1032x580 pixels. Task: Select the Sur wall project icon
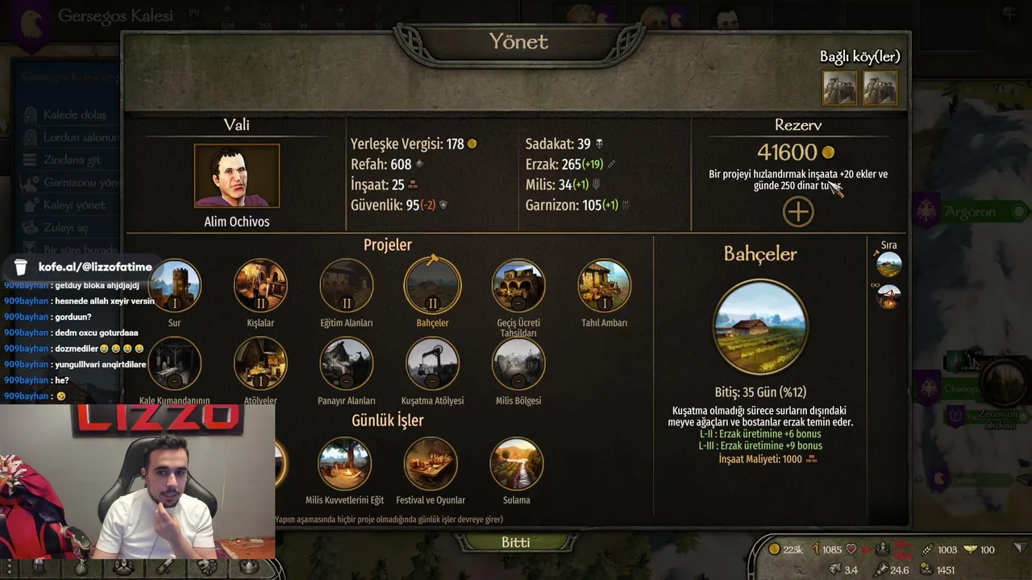[174, 285]
